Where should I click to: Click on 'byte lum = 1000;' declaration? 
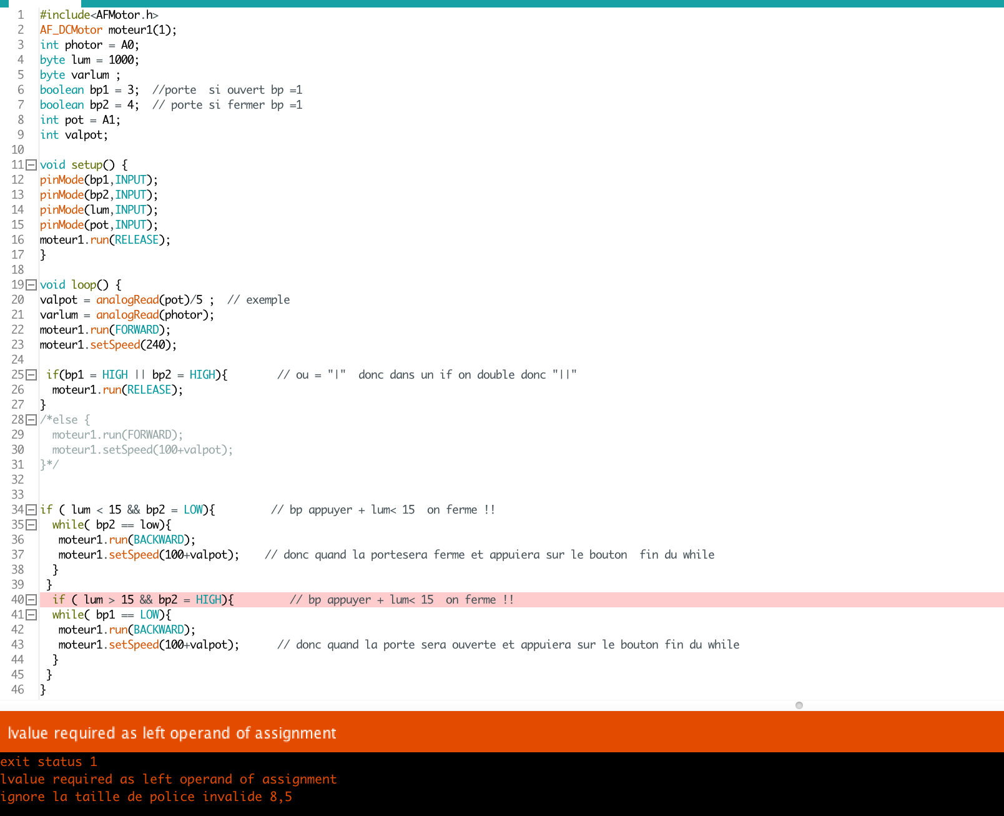(89, 60)
